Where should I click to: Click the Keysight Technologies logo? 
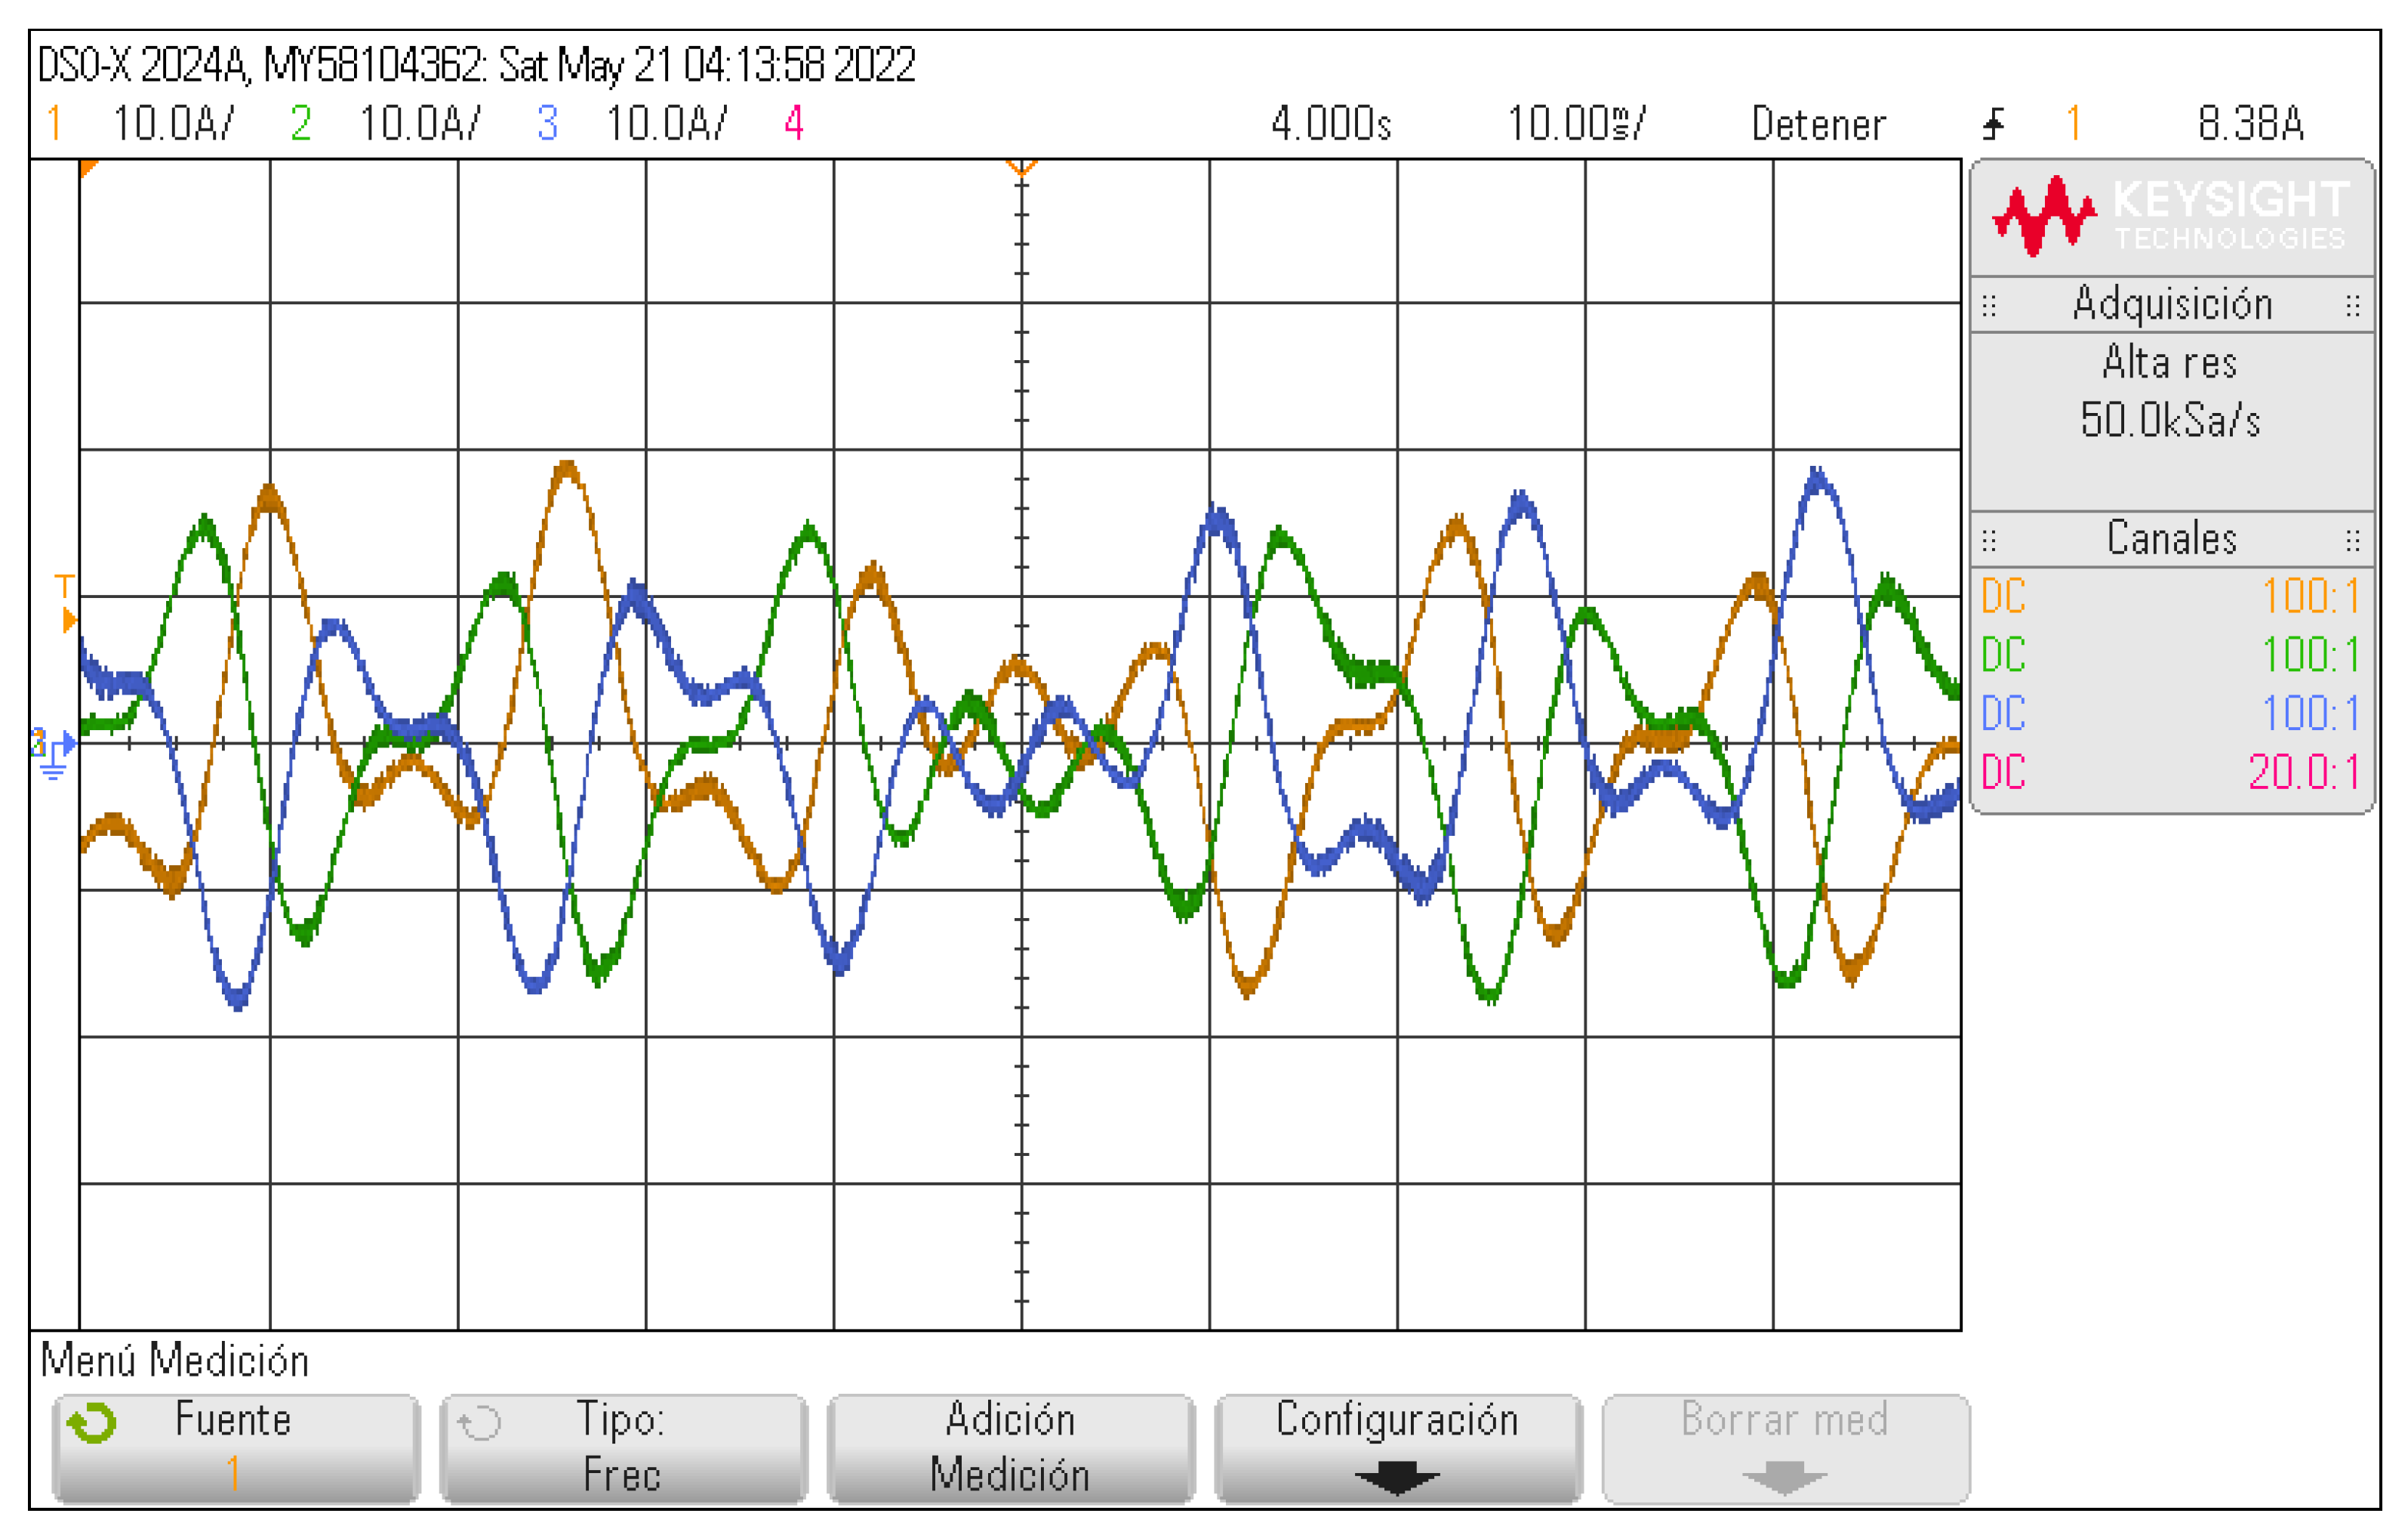[2165, 215]
